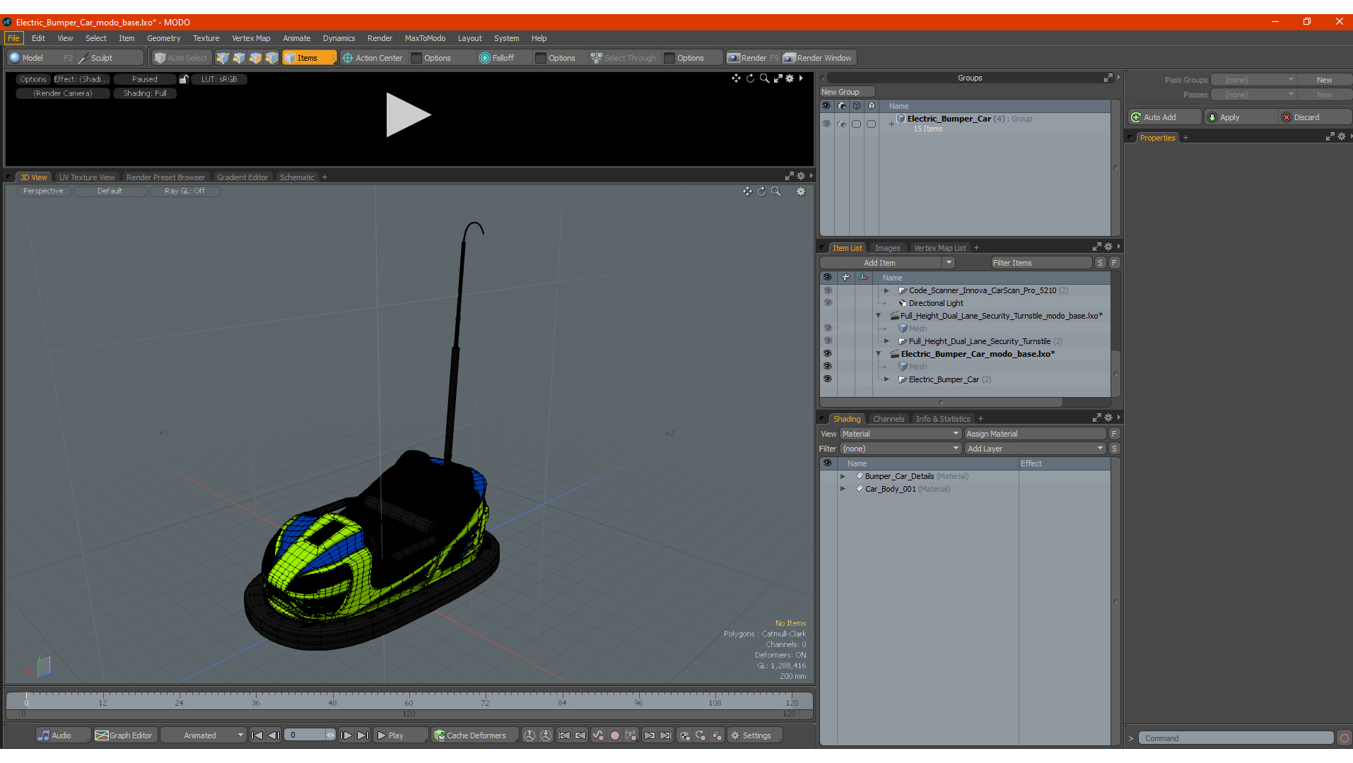Open Graph Editor
This screenshot has height=763, width=1353.
(x=124, y=735)
